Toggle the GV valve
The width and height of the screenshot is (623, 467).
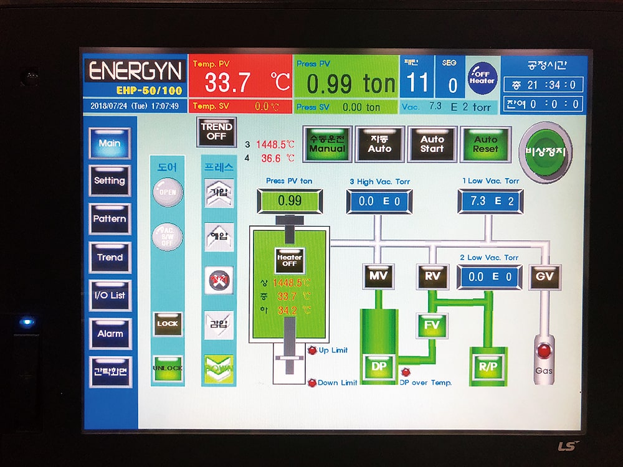(x=545, y=276)
